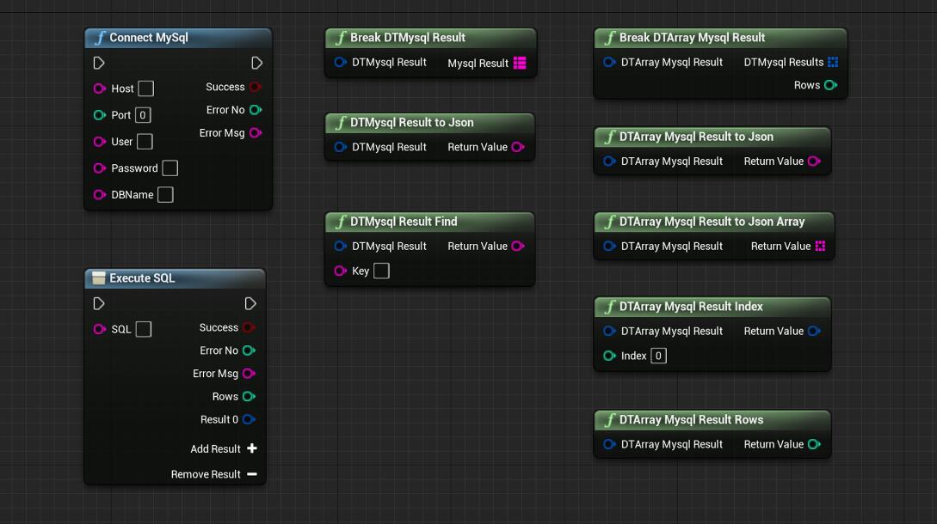This screenshot has height=524, width=937.
Task: Click Success output pin on Connect MySql
Action: tap(255, 87)
